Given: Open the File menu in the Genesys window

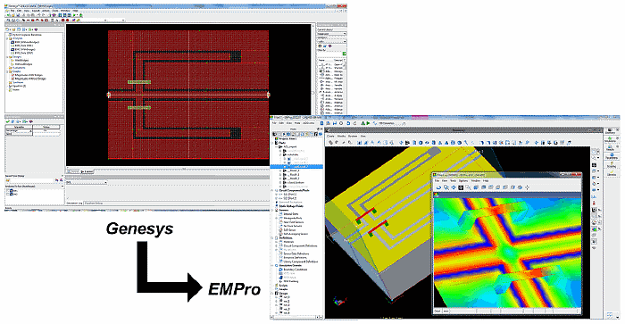Looking at the screenshot, I should (12, 11).
